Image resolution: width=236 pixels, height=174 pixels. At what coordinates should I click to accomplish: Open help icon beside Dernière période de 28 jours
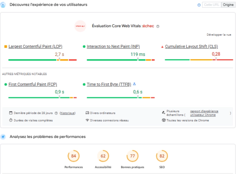(x=56, y=113)
